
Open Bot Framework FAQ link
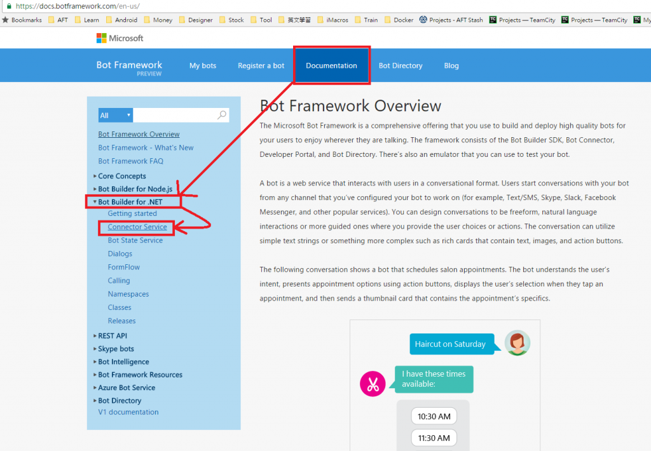pos(130,161)
